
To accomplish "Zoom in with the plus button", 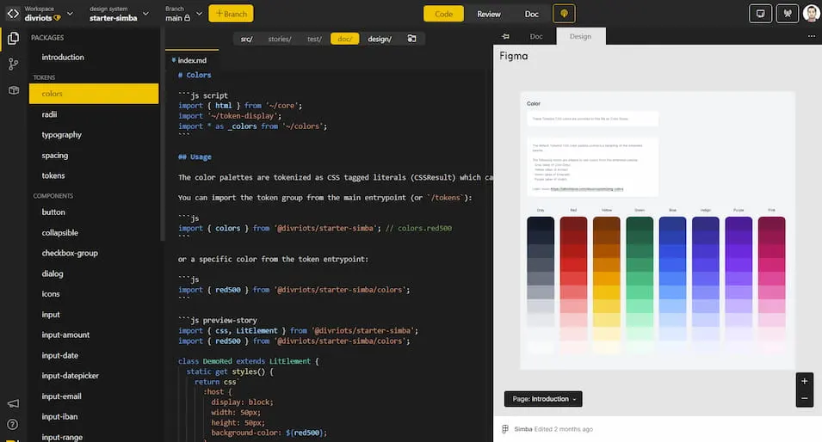I will click(804, 381).
